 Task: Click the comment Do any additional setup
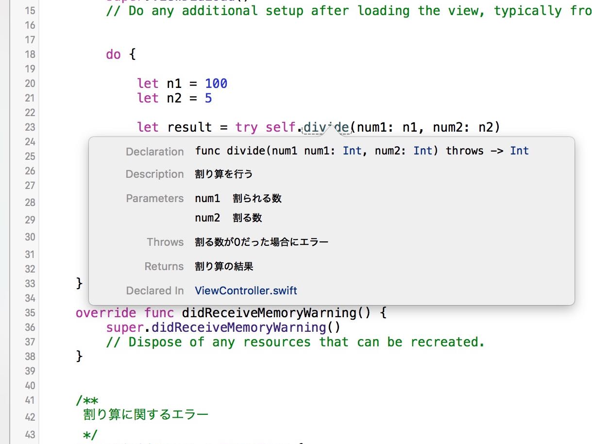click(349, 11)
